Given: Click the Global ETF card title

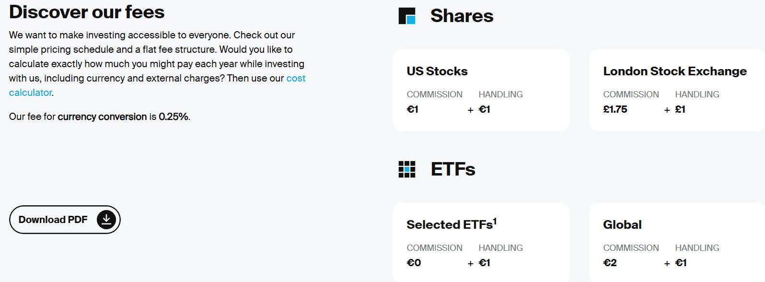Looking at the screenshot, I should [622, 225].
